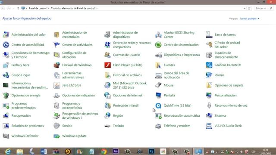Select Todos los elementos de Panel de control breadcrumb
Image resolution: width=276 pixels, height=155 pixels.
pyautogui.click(x=73, y=8)
